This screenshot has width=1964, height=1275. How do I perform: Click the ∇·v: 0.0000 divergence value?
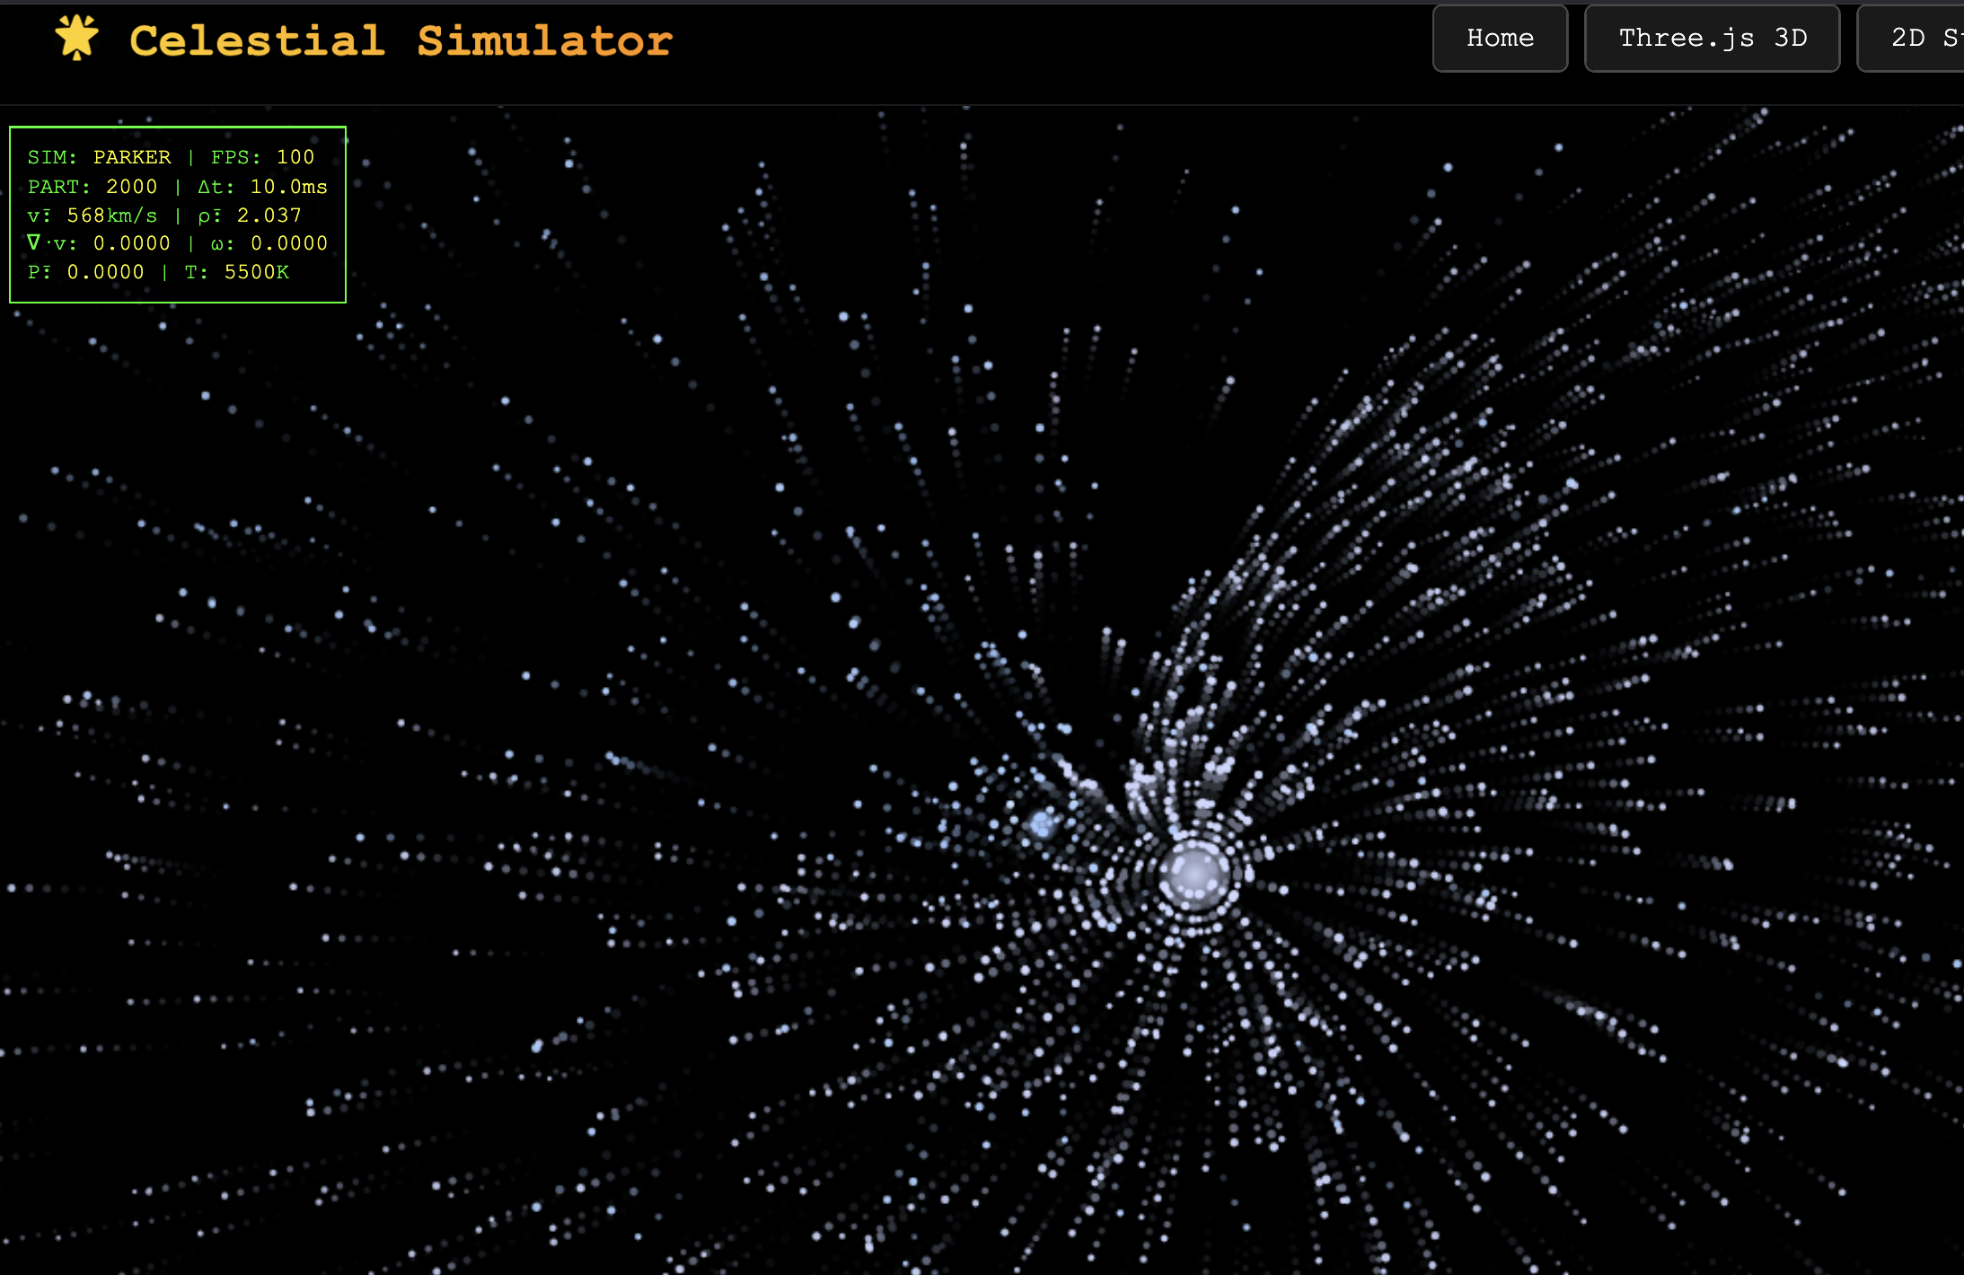131,243
